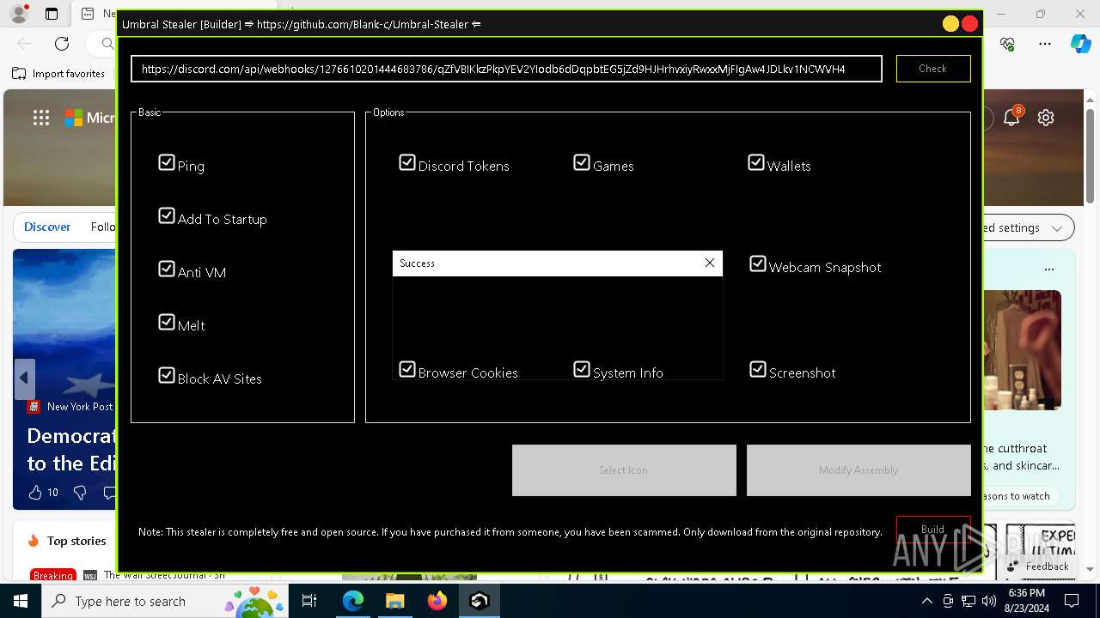
Task: Toggle the Melt checkbox
Action: [x=167, y=322]
